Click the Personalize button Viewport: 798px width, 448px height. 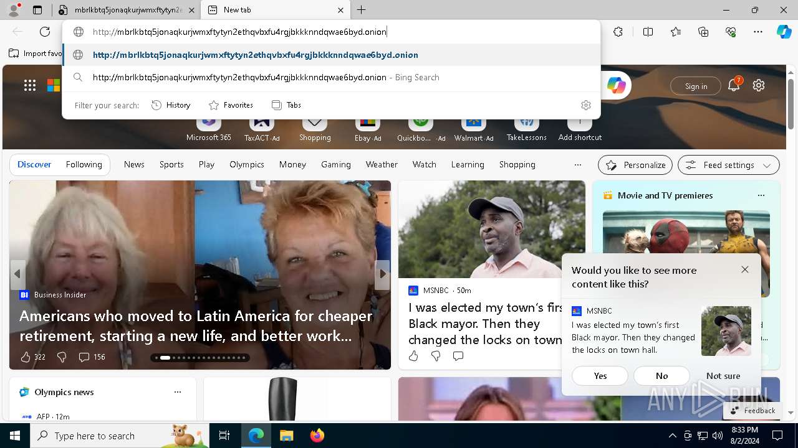point(635,165)
